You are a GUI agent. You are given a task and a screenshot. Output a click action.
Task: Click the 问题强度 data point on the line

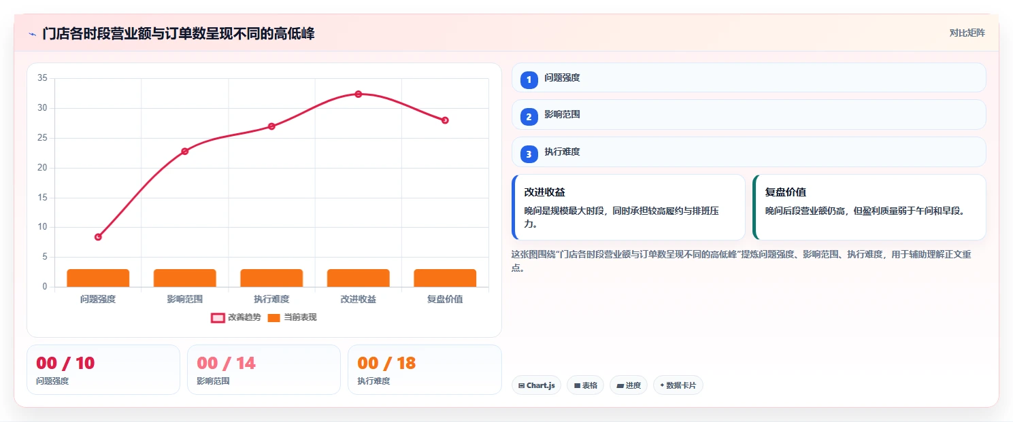pyautogui.click(x=98, y=237)
